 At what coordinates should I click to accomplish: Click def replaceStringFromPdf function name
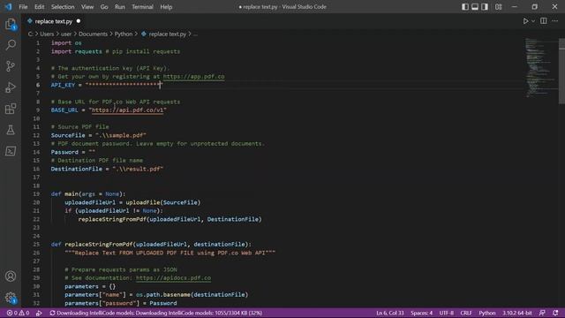[x=99, y=245]
